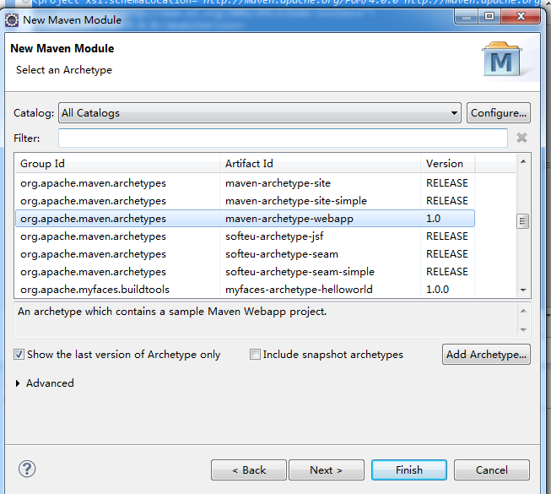Expand the Advanced section
This screenshot has width=551, height=494.
(x=18, y=383)
